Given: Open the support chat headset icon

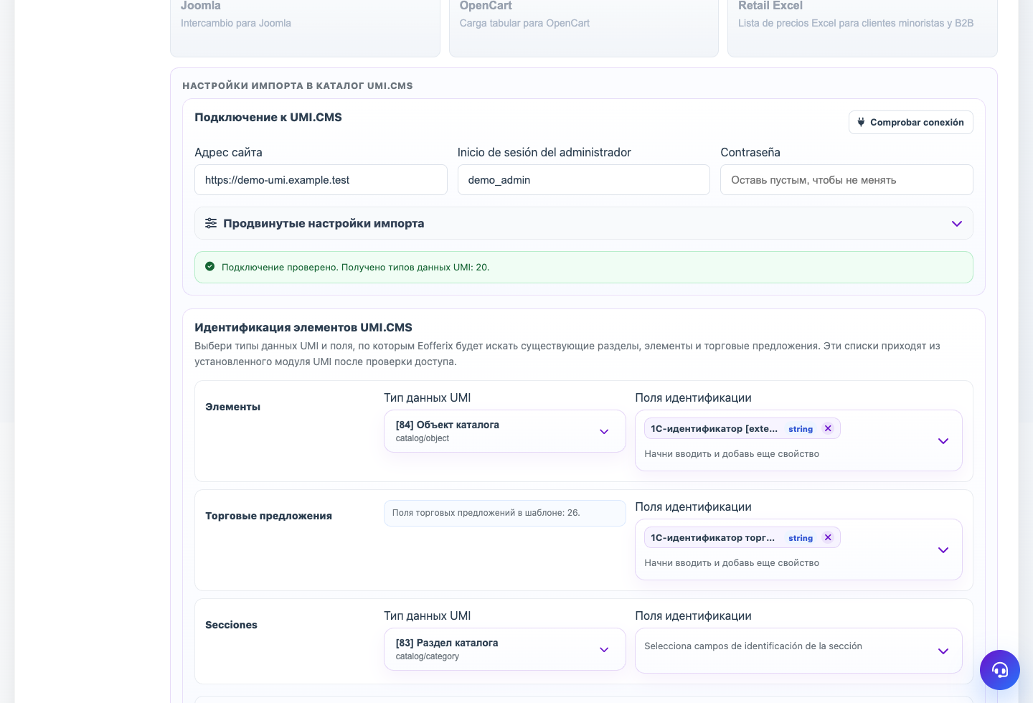Looking at the screenshot, I should click(x=1000, y=670).
